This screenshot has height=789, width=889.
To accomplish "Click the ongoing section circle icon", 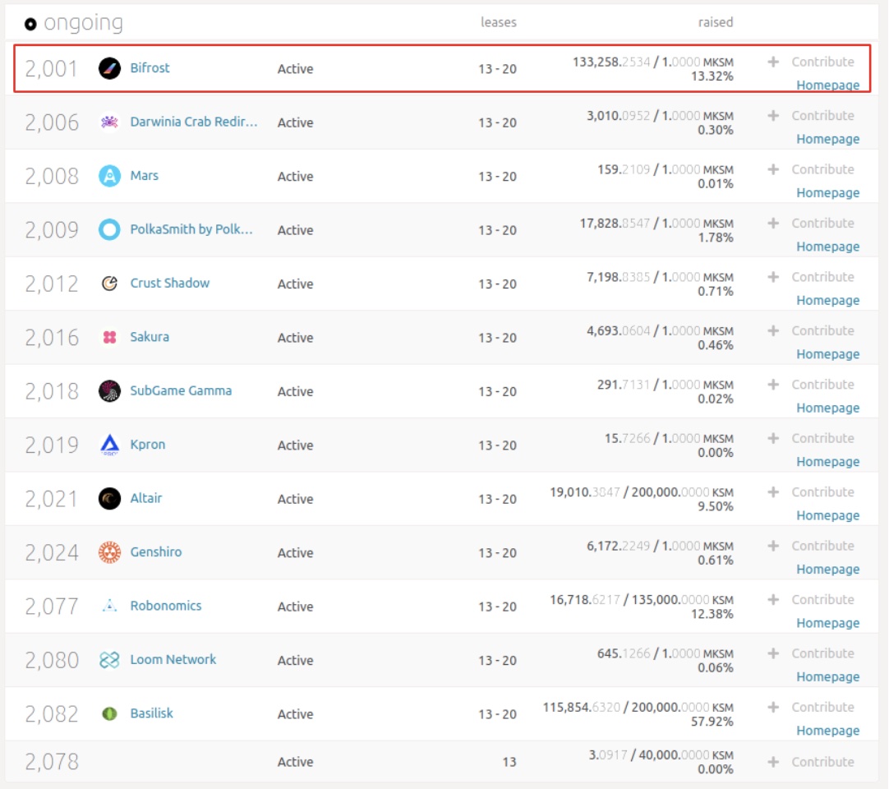I will coord(30,24).
